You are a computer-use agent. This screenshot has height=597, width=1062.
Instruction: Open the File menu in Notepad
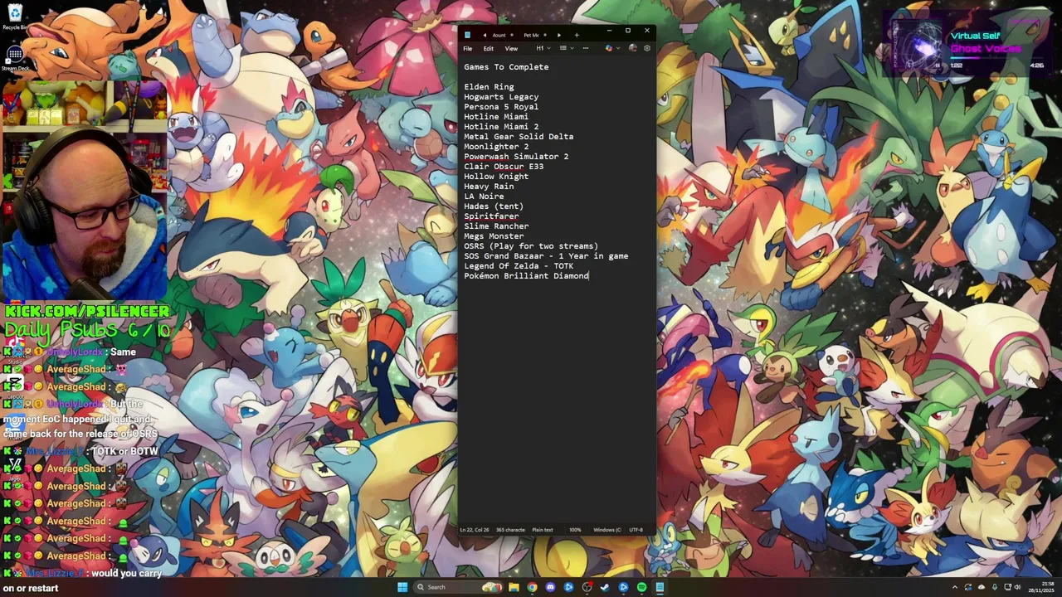[468, 48]
